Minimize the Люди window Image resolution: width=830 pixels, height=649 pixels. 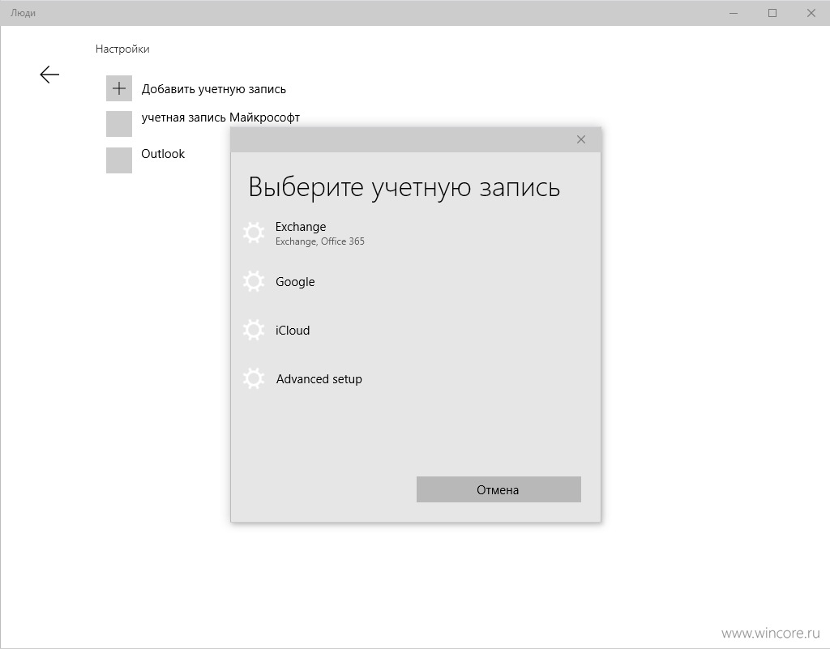click(x=734, y=13)
